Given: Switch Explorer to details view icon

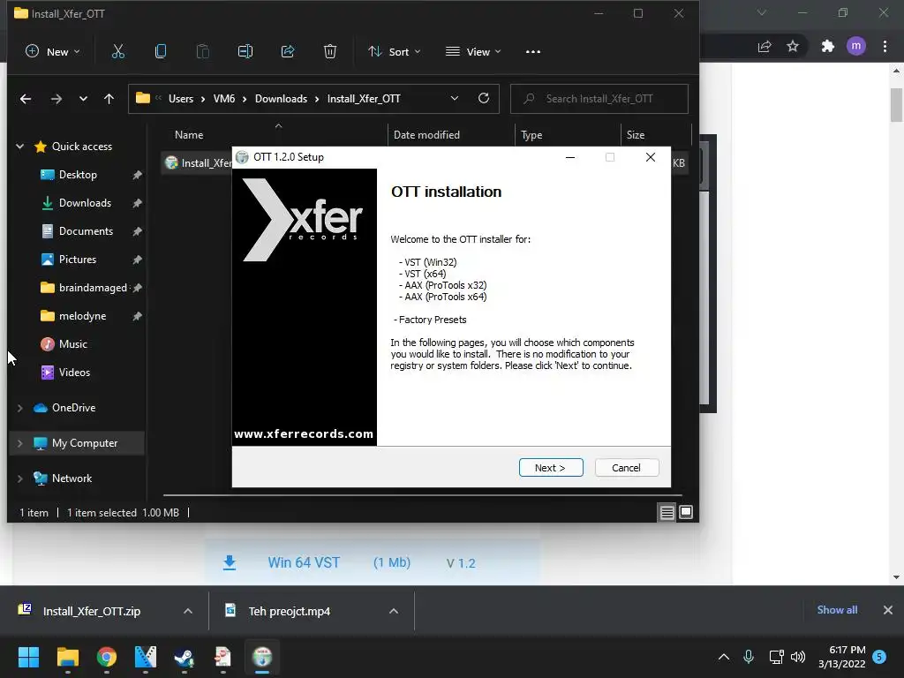Looking at the screenshot, I should [x=667, y=512].
